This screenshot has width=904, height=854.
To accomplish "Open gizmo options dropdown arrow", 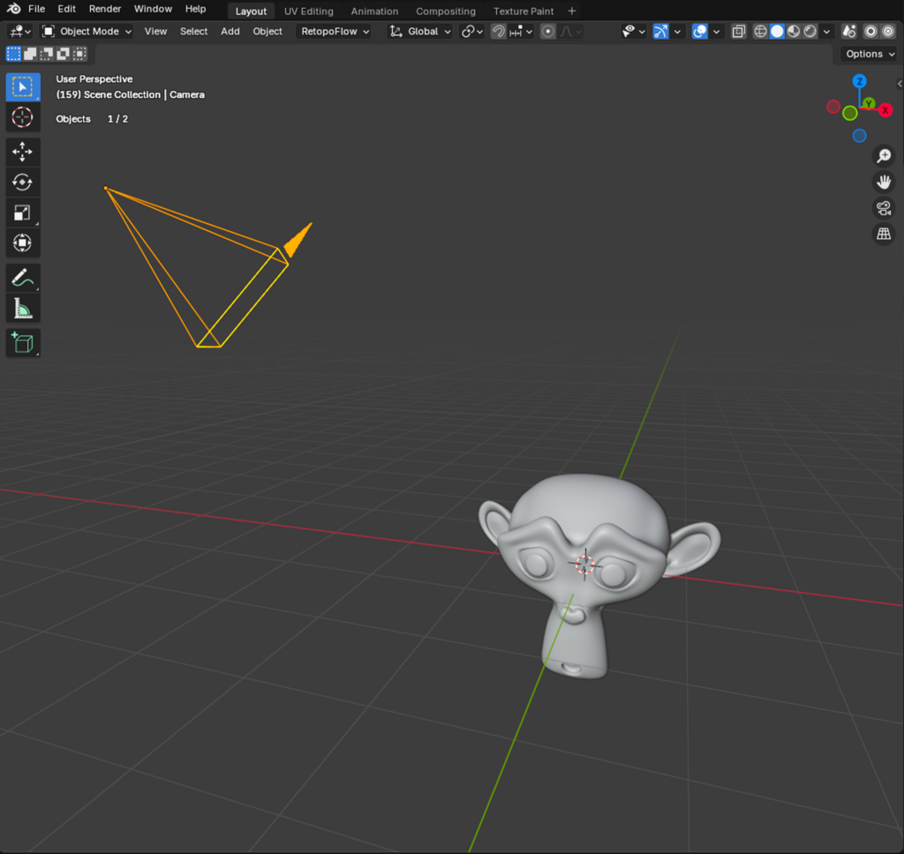I will [677, 32].
